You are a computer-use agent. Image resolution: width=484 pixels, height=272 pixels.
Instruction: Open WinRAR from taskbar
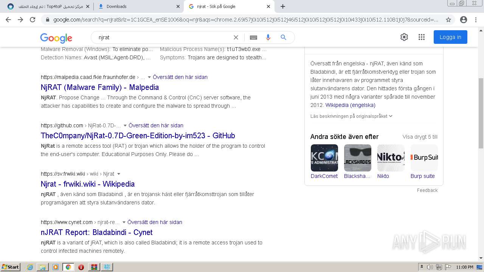pyautogui.click(x=94, y=267)
